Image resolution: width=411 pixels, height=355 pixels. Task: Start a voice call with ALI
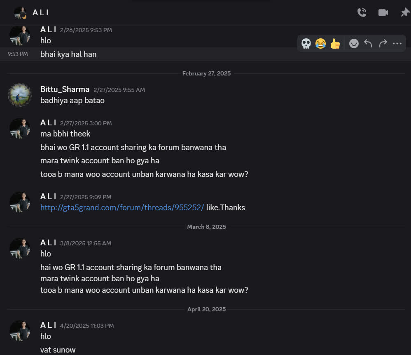click(362, 12)
